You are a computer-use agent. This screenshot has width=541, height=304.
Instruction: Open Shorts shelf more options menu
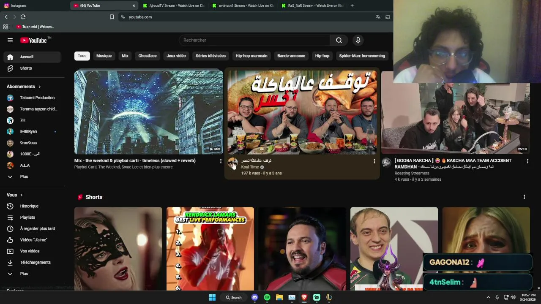click(x=524, y=197)
